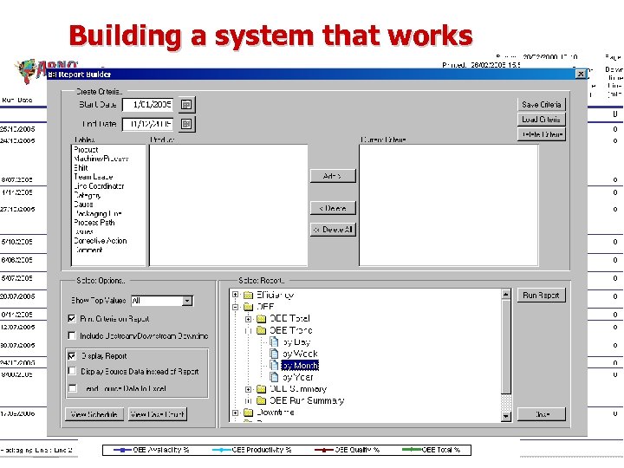Click the Efficiency folder icon
The image size is (624, 468).
[x=249, y=295]
